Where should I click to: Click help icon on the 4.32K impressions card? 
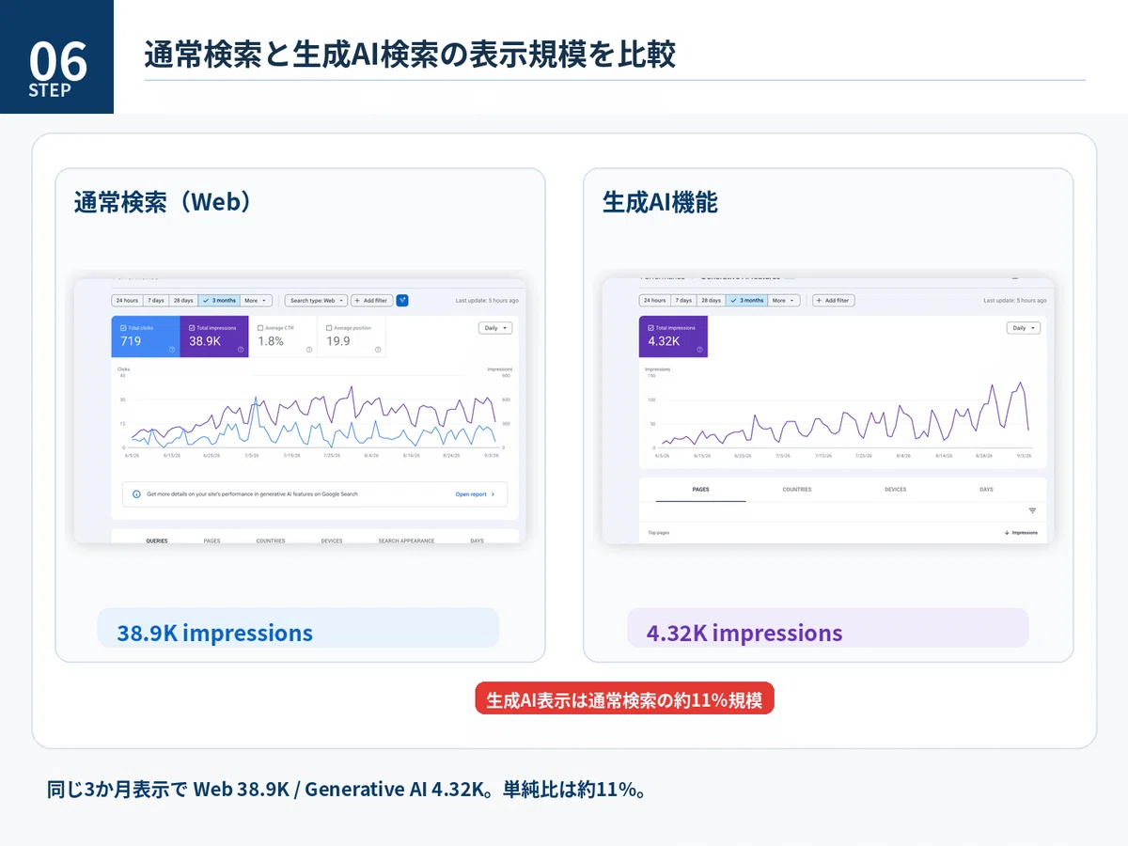[x=699, y=350]
